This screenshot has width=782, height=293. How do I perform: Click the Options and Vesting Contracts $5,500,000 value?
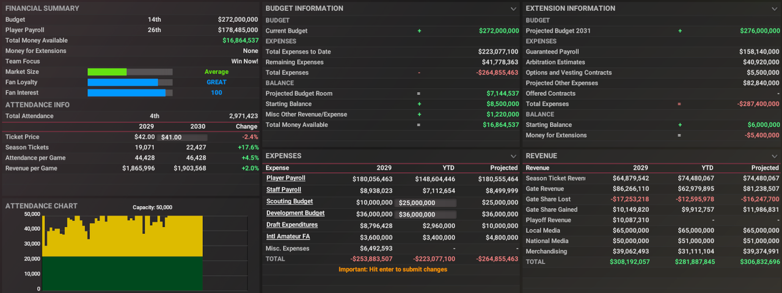pos(763,73)
